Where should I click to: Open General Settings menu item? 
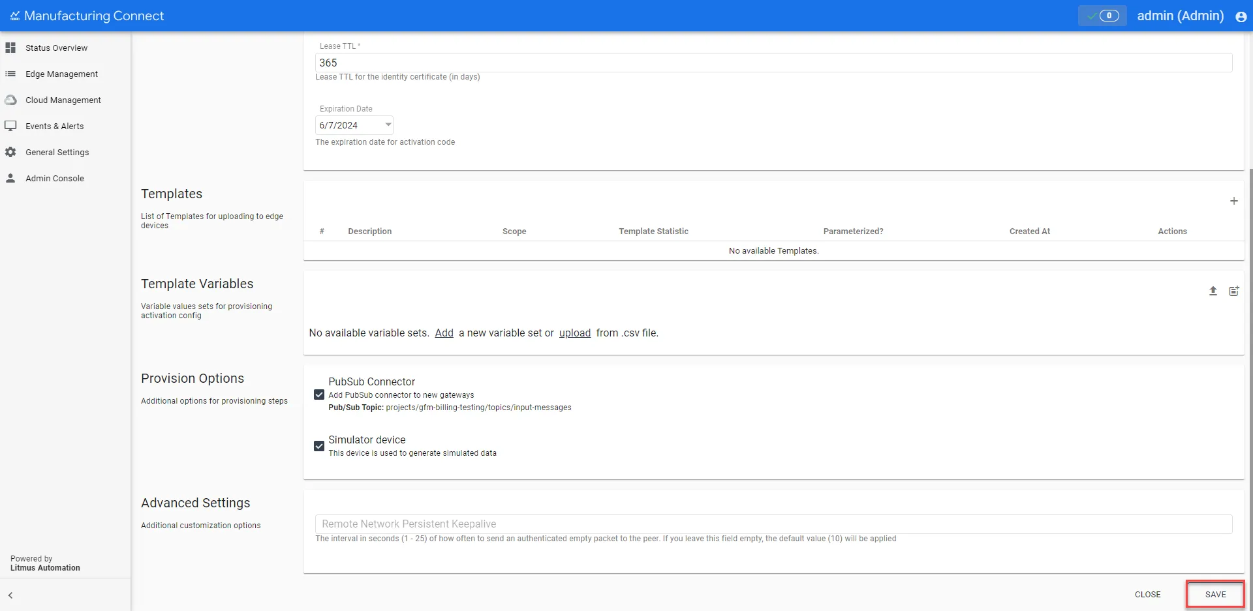tap(57, 152)
